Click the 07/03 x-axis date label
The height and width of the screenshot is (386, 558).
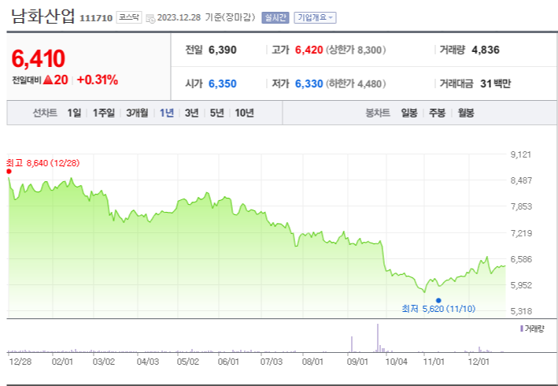coord(272,362)
